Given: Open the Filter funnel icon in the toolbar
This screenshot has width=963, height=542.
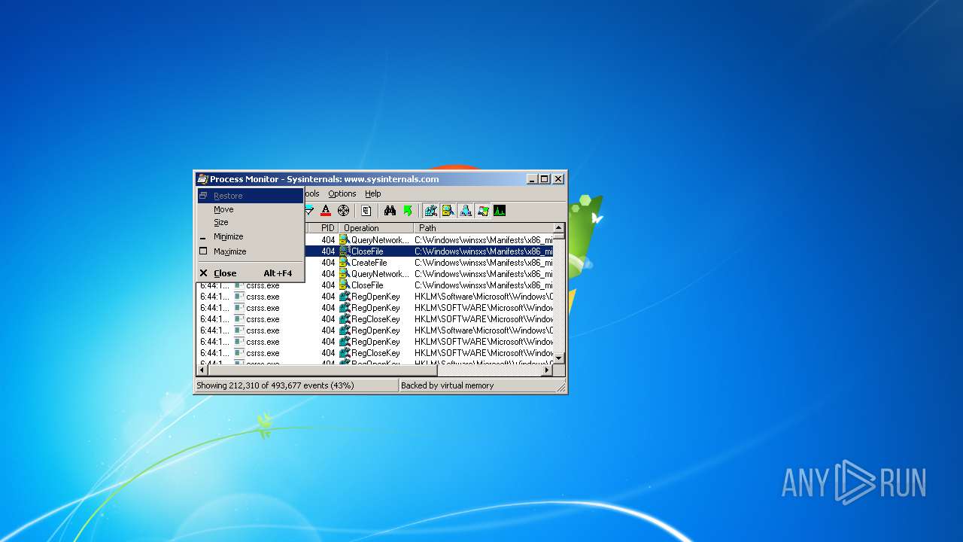Looking at the screenshot, I should coord(309,211).
